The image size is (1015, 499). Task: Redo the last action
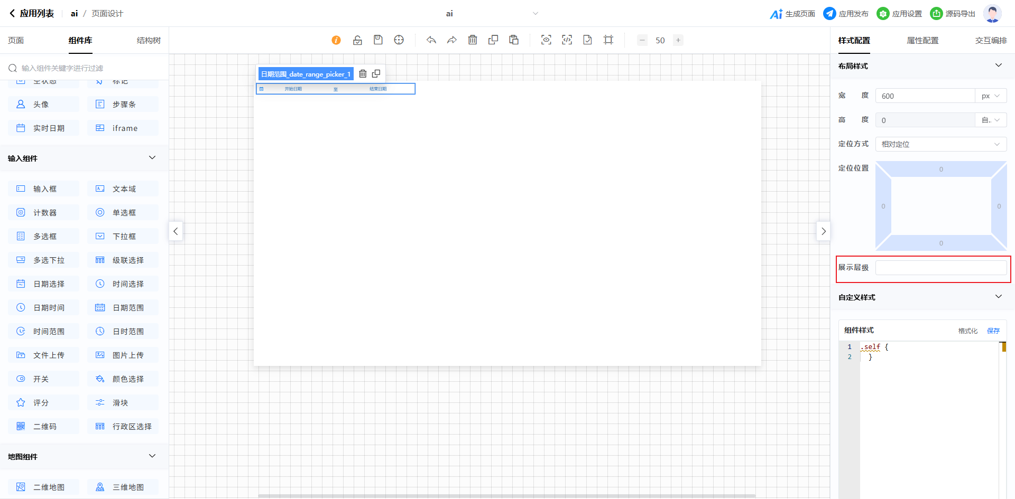point(451,40)
